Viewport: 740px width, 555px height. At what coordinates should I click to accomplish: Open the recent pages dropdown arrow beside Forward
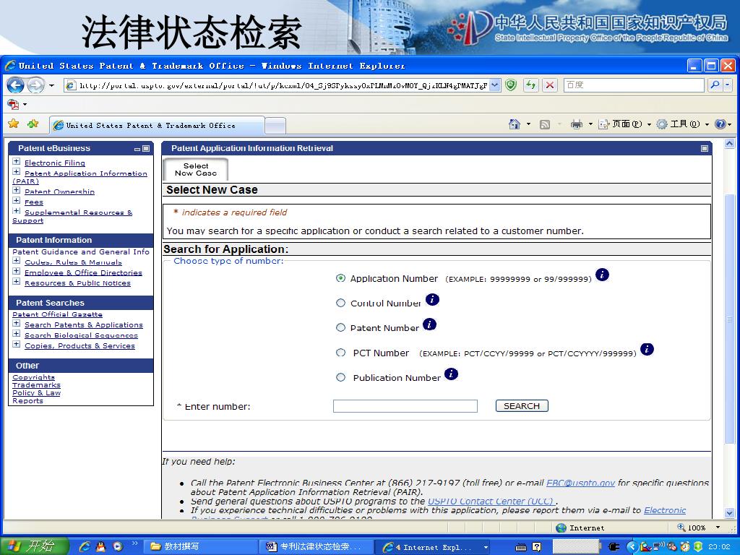tap(51, 85)
